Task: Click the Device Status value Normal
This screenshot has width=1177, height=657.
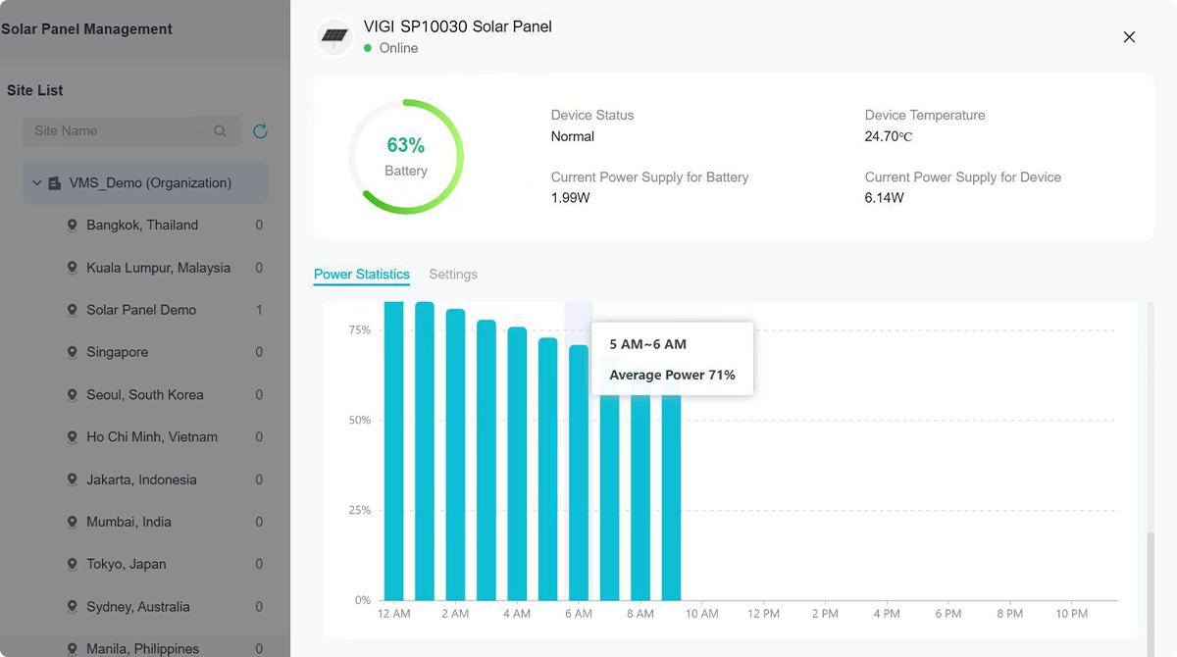Action: click(x=573, y=136)
